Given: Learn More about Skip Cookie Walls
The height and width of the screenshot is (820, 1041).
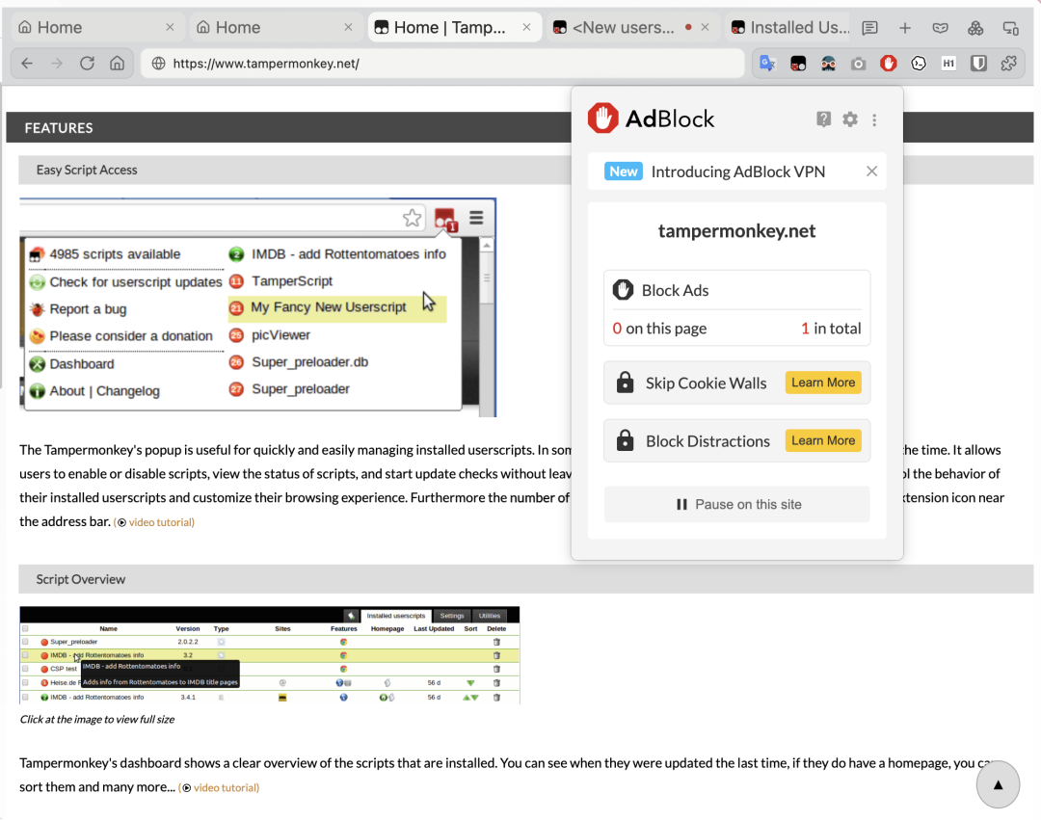Looking at the screenshot, I should (x=823, y=383).
